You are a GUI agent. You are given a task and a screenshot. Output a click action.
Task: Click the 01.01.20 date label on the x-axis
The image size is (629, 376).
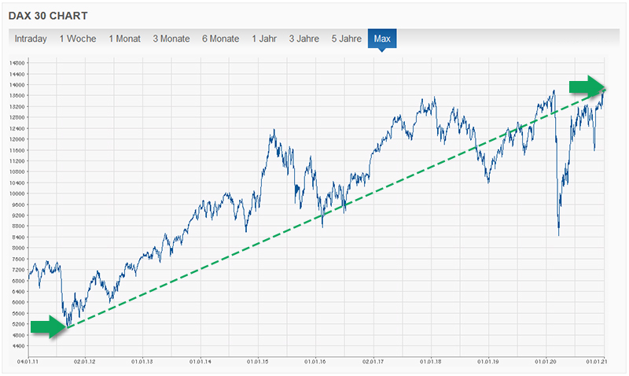tap(546, 362)
